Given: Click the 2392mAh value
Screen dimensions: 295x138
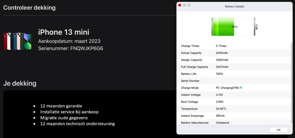Looking at the screenshot, I should coord(222,60).
